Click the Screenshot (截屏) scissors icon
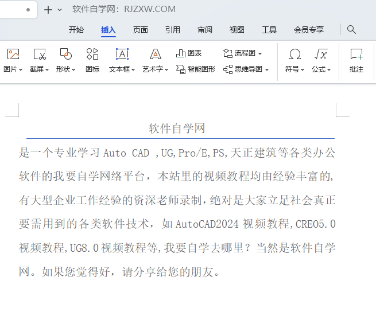Screen dimensions: 376x316 pyautogui.click(x=40, y=54)
